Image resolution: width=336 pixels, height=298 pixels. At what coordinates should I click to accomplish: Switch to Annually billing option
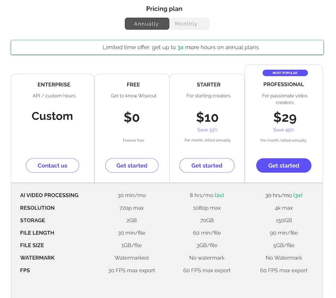point(146,24)
